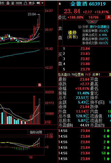Viewport: 111px width, 163px height.
Task: Click the 总股本 value 5.07亿
Action: coord(83,121)
